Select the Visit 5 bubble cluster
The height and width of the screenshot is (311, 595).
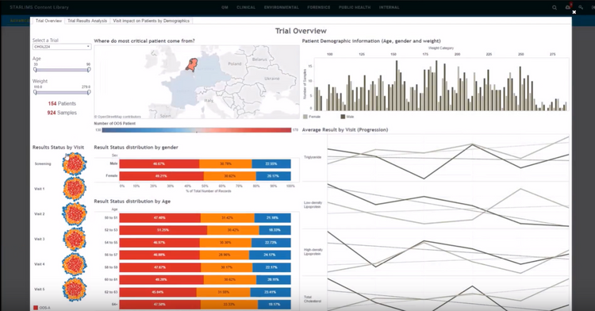tap(75, 289)
